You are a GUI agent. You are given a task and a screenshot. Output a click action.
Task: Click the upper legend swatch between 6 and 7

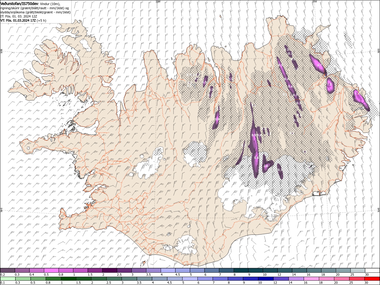[212, 270]
